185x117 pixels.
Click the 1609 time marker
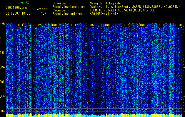click(x=161, y=25)
